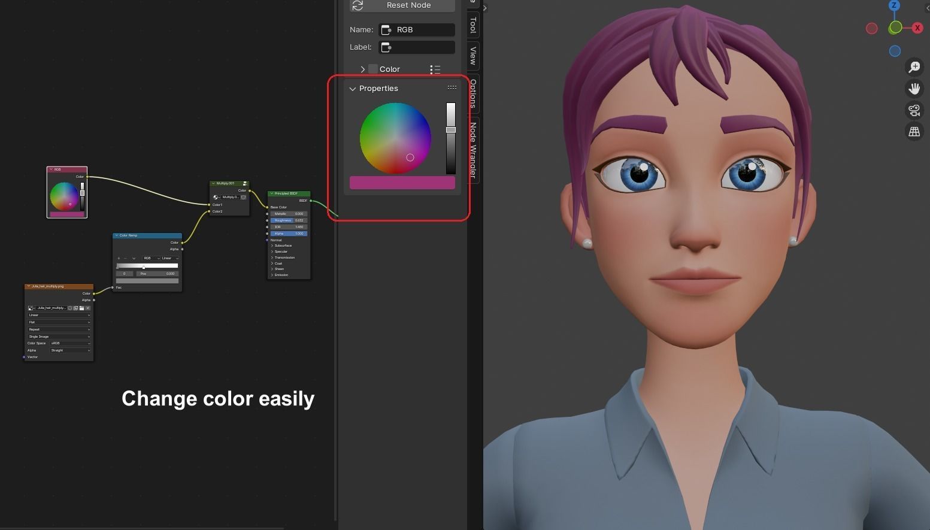Switch to the Node Wrangler sidebar tab

[473, 150]
